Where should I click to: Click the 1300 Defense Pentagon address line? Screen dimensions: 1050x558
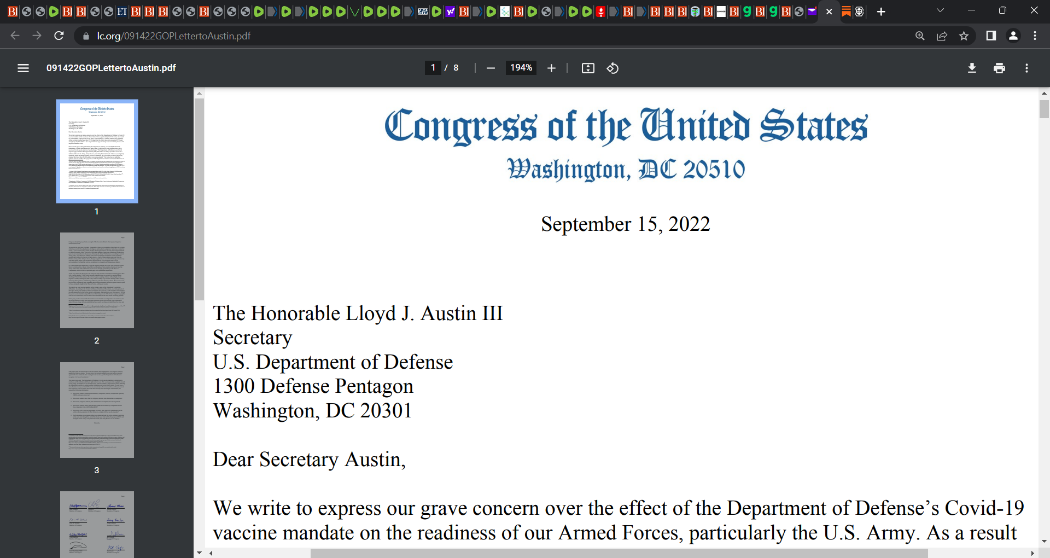click(313, 386)
